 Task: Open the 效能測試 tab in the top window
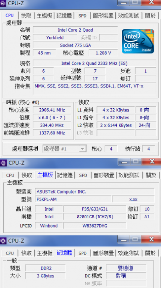coord(128,16)
